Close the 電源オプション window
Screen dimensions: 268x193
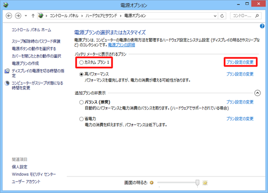point(258,4)
